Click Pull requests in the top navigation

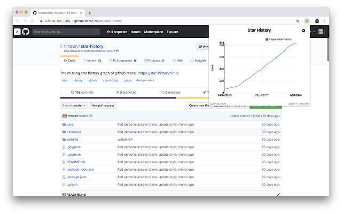(x=117, y=32)
